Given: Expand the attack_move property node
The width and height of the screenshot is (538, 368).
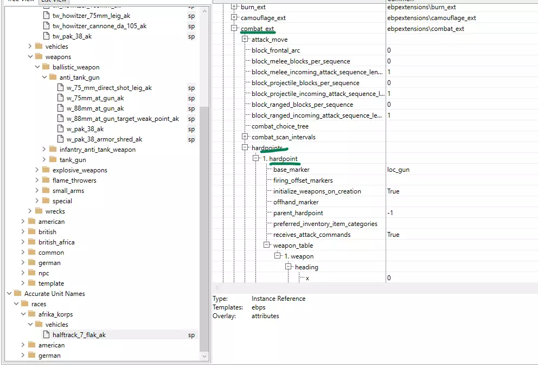Looking at the screenshot, I should 245,39.
